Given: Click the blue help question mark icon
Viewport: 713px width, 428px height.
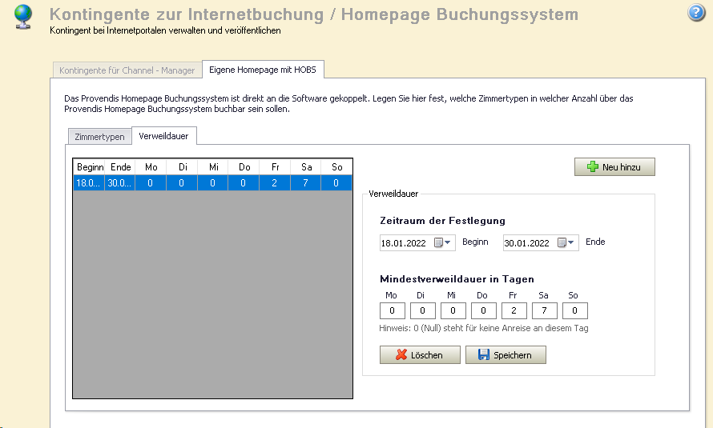Looking at the screenshot, I should point(696,12).
